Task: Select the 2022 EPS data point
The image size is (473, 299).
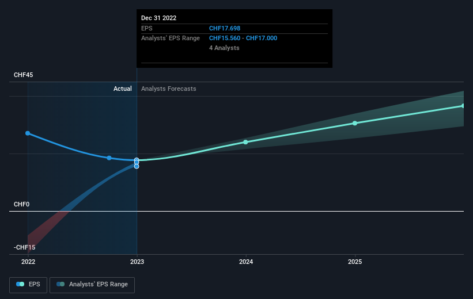Action: click(x=28, y=133)
